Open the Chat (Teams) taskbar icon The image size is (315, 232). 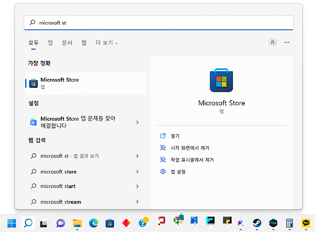click(x=61, y=223)
